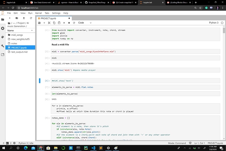Open test_output.mid from the file list
The height and width of the screenshot is (151, 226).
(19, 52)
